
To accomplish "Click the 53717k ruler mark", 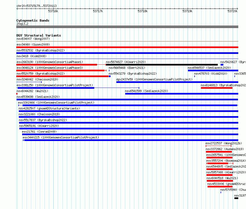I will [98, 11].
